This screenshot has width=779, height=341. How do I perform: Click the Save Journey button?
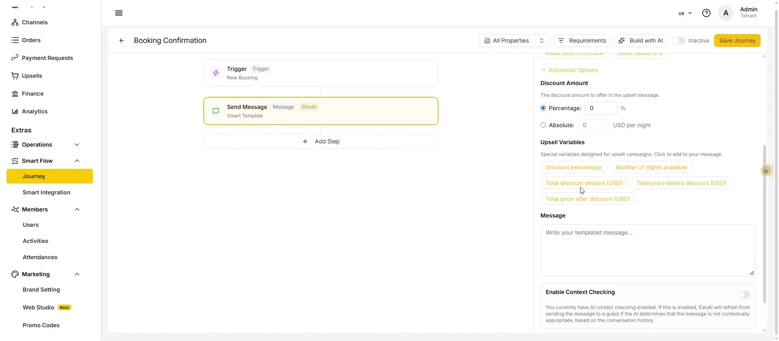click(737, 40)
